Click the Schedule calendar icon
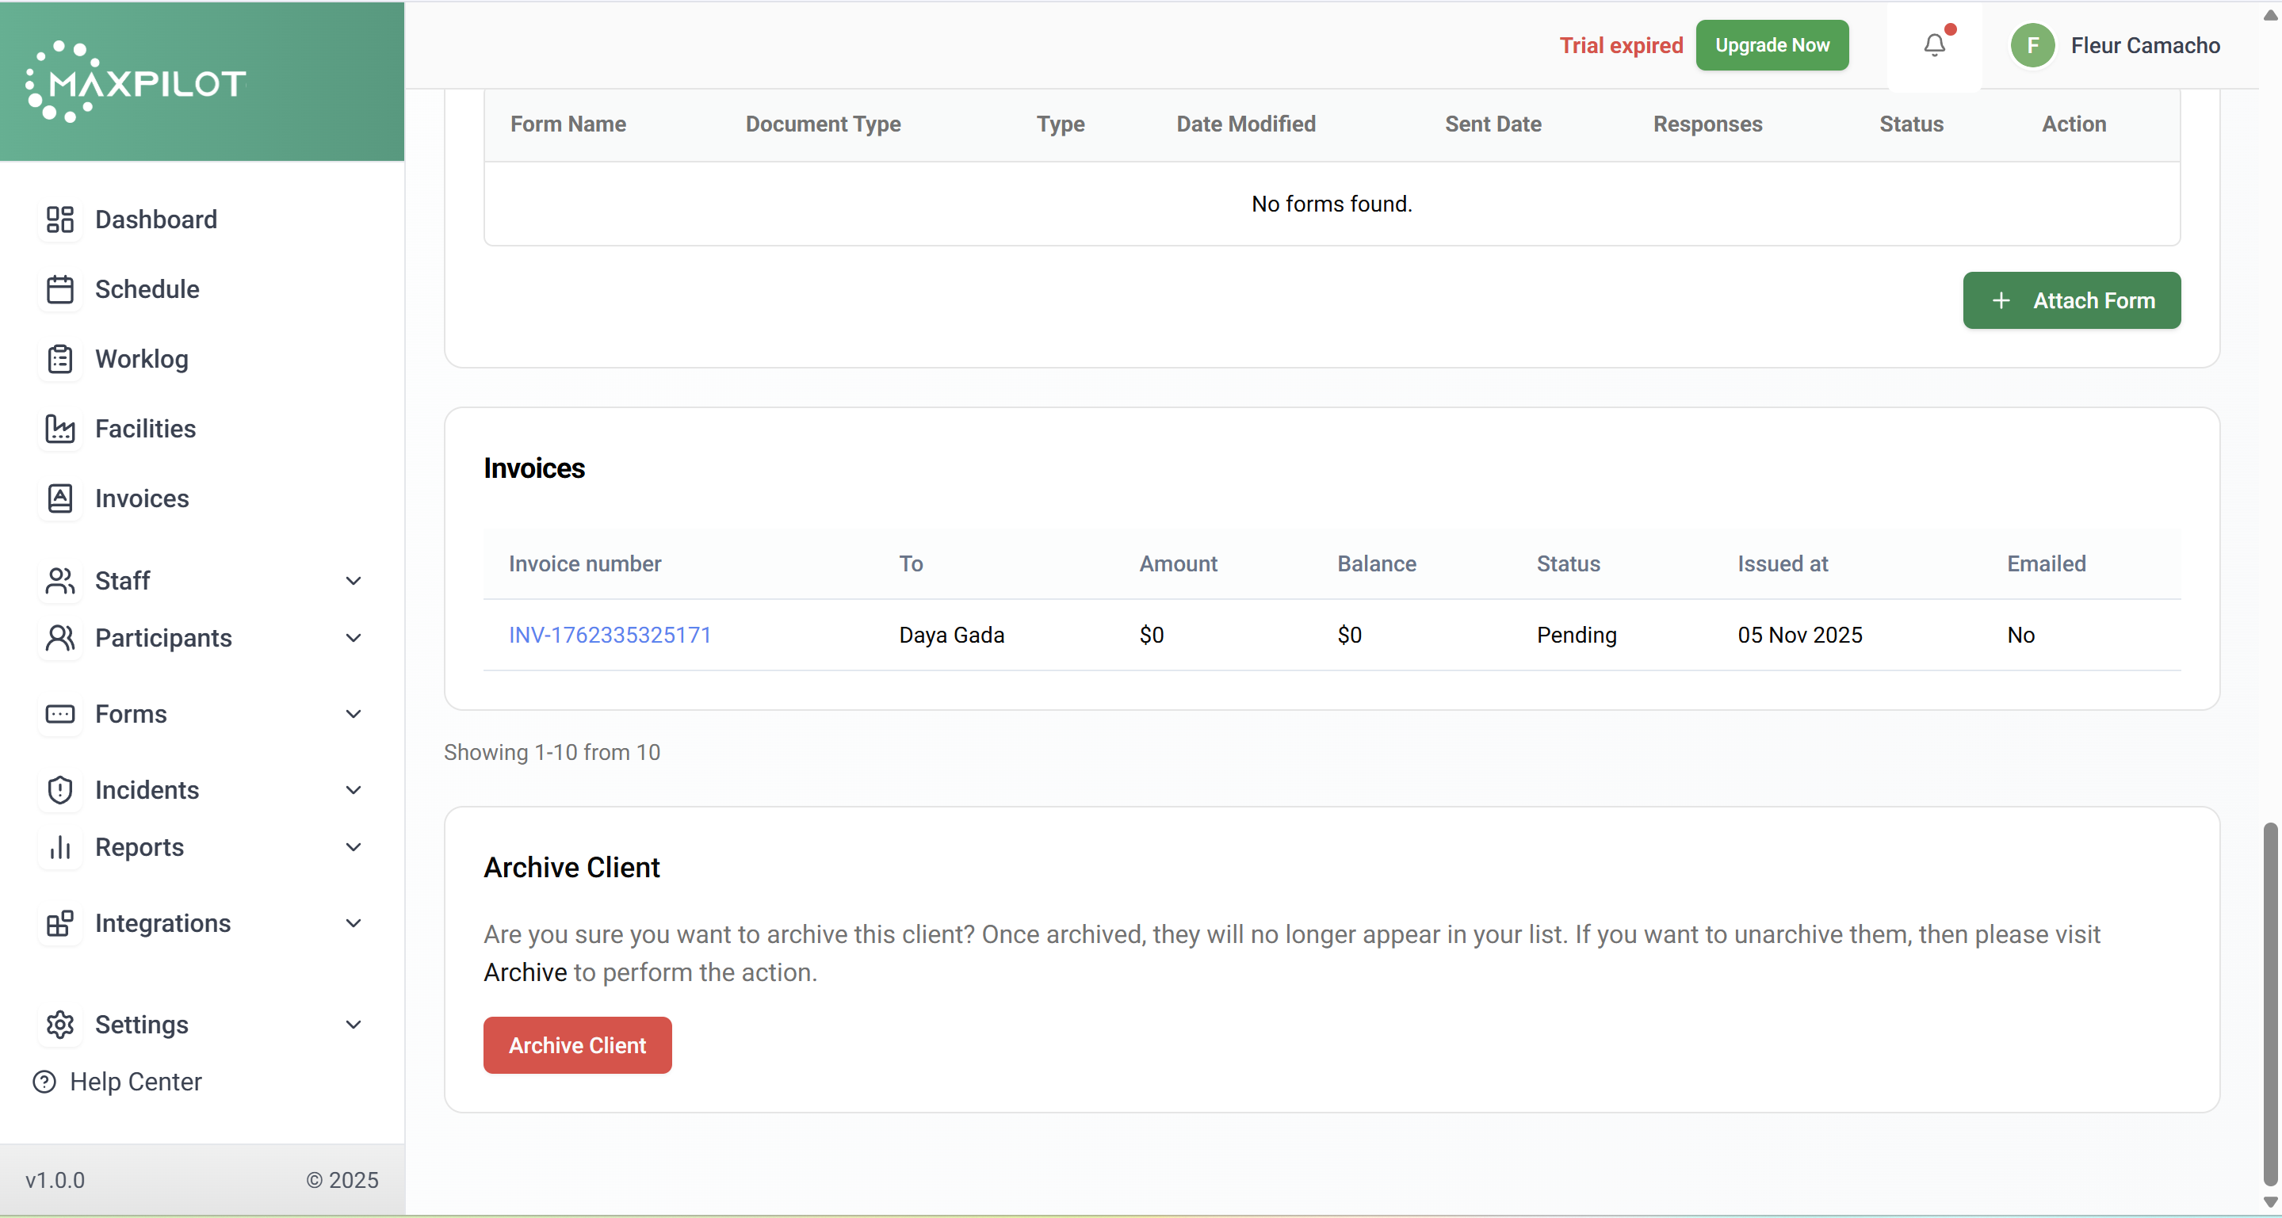The width and height of the screenshot is (2282, 1218). click(59, 288)
